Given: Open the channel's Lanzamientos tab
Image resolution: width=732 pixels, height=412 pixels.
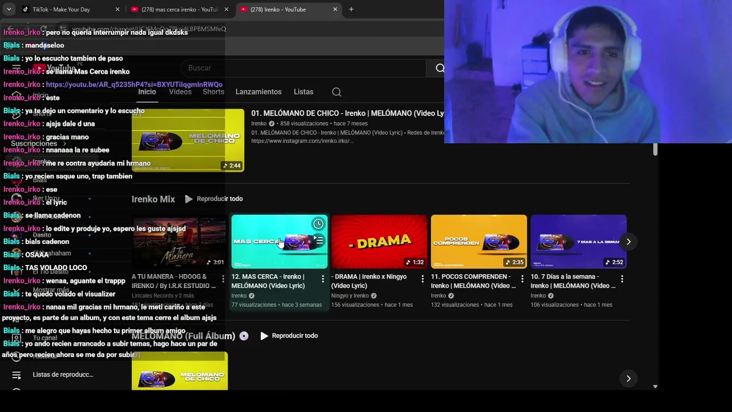Looking at the screenshot, I should click(x=258, y=92).
